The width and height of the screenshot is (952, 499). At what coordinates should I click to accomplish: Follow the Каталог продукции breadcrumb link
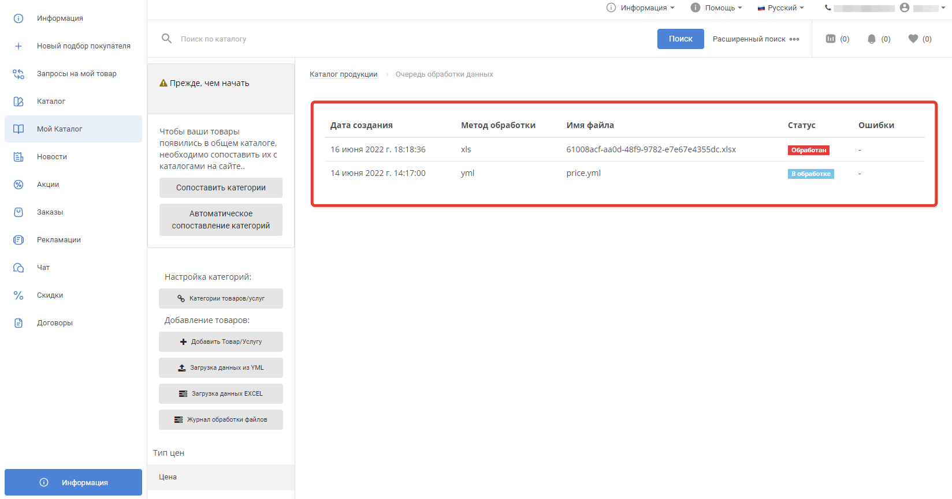pos(343,74)
